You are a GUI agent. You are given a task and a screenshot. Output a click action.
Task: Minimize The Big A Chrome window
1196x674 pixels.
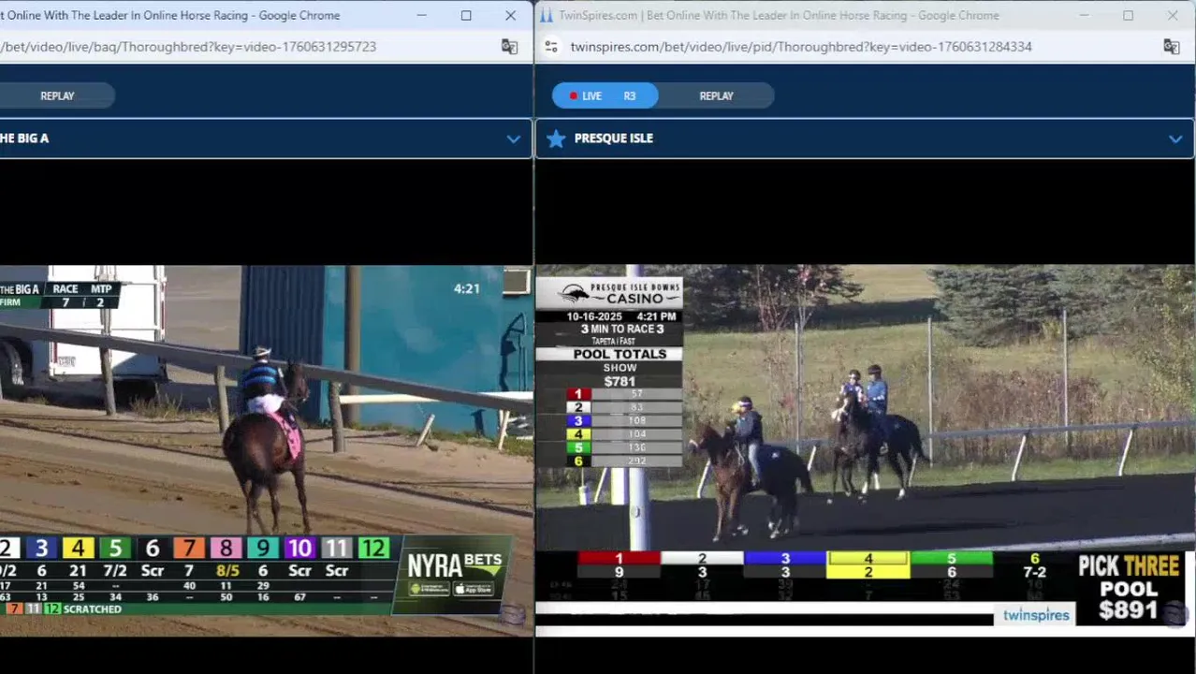422,16
